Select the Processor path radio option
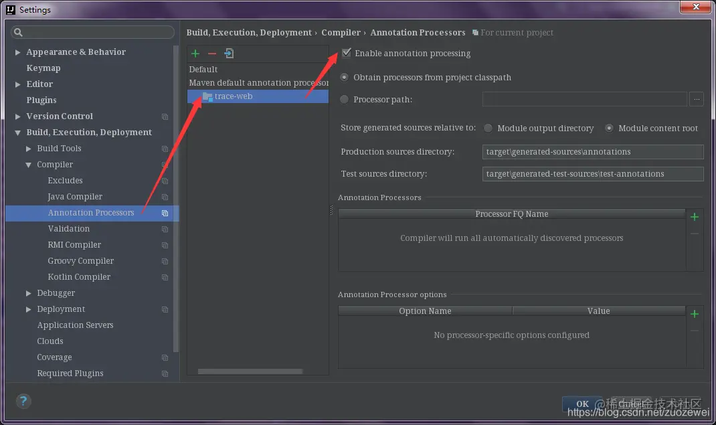Screen dimensions: 716x425 (x=345, y=100)
